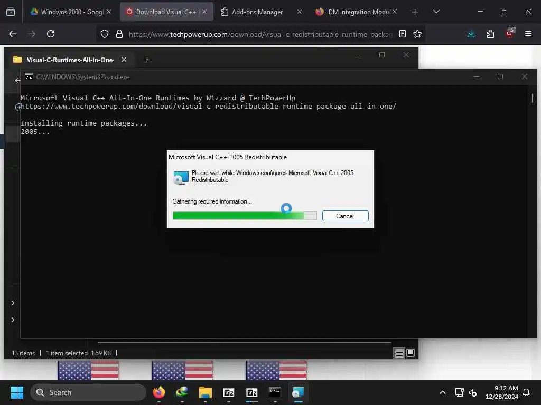Close the Windwos 2000 Google tab
The height and width of the screenshot is (405, 541).
click(109, 12)
